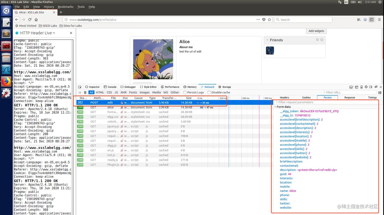Open the Cookies tab of the request
The width and height of the screenshot is (384, 215).
tap(306, 97)
